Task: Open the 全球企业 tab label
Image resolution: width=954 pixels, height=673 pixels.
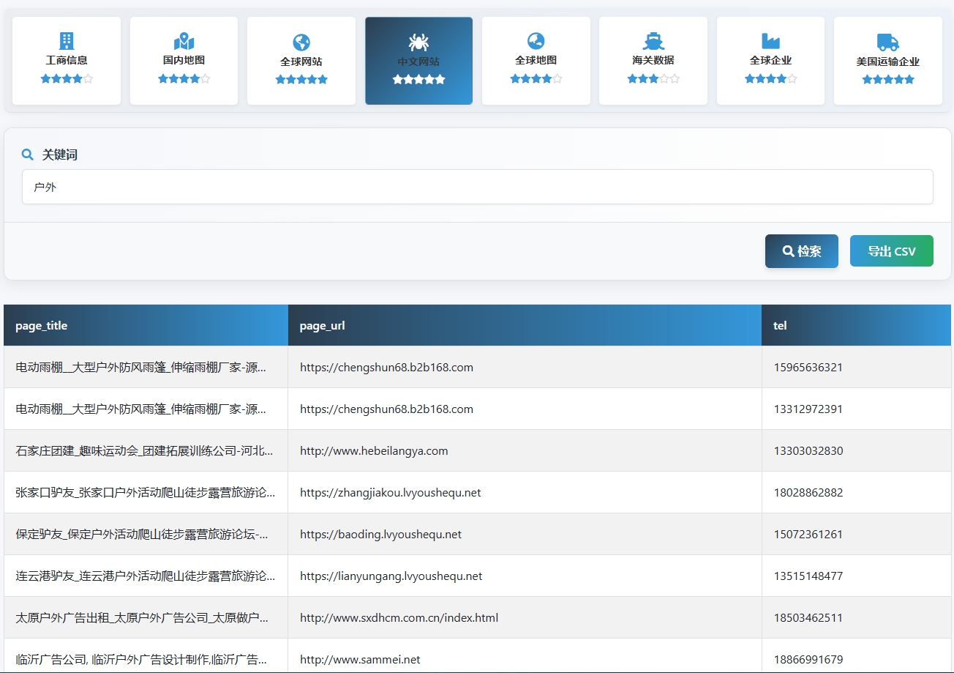Action: (770, 60)
